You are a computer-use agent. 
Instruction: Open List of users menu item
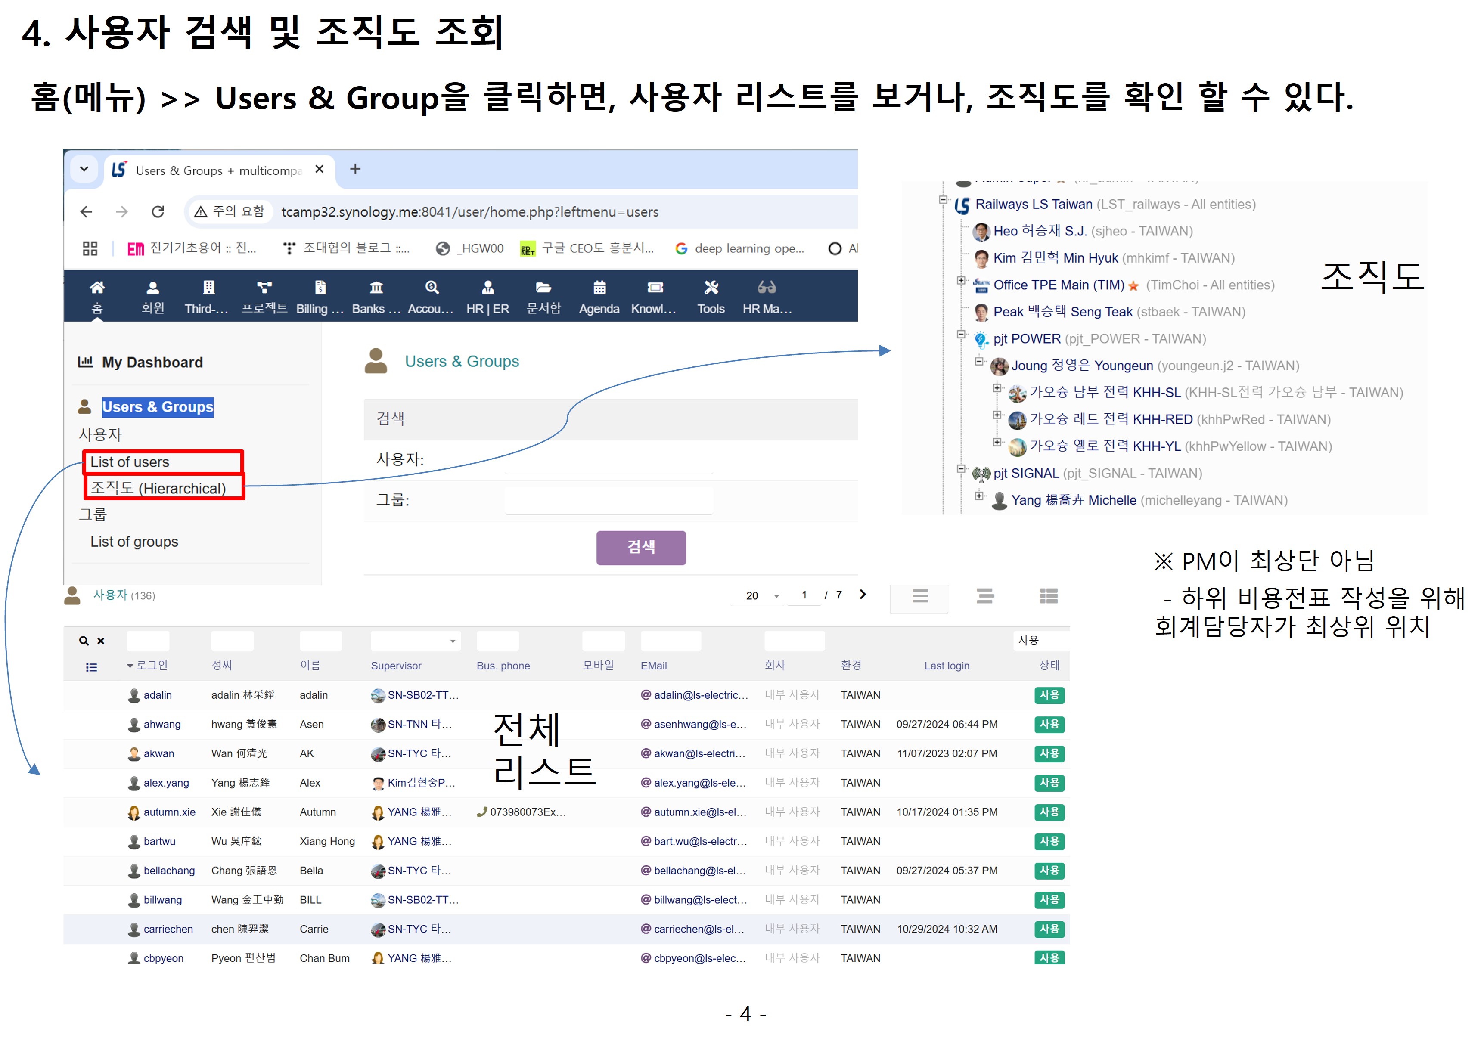coord(130,462)
